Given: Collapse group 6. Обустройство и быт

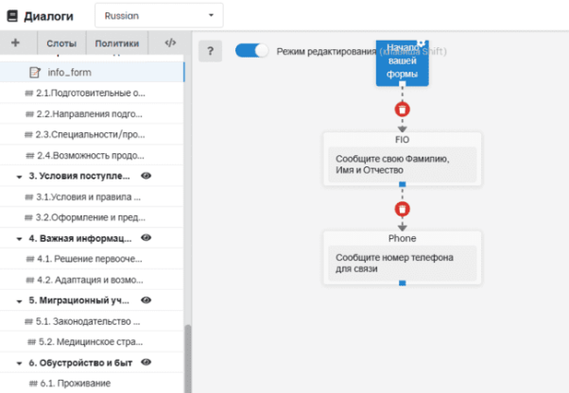Looking at the screenshot, I should tap(19, 364).
